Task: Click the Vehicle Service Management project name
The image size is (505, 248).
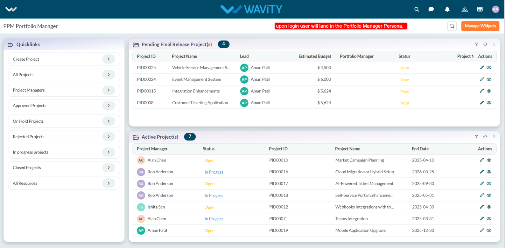Action: tap(201, 68)
